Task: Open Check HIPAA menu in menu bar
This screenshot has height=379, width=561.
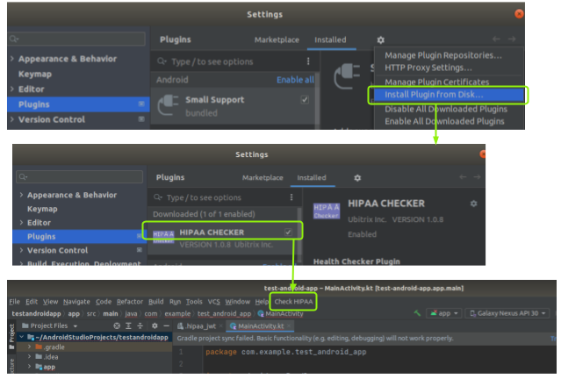Action: click(x=293, y=302)
